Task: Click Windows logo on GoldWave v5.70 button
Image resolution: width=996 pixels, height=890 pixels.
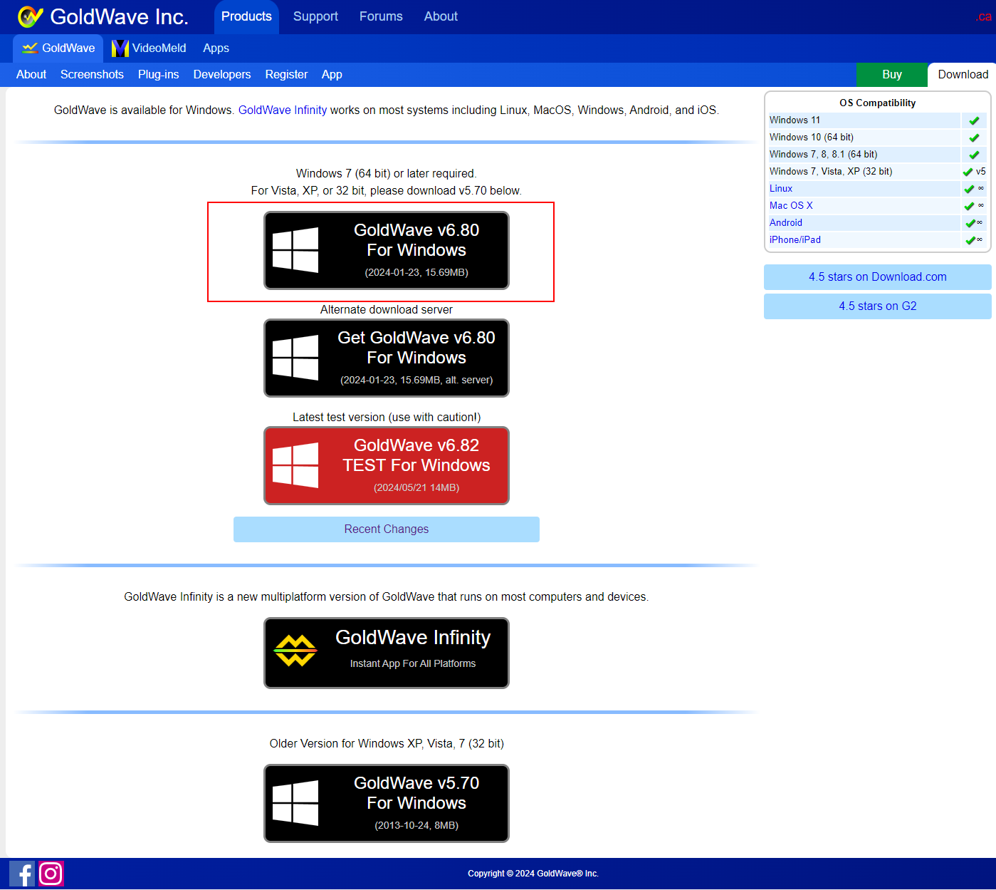Action: pos(295,803)
